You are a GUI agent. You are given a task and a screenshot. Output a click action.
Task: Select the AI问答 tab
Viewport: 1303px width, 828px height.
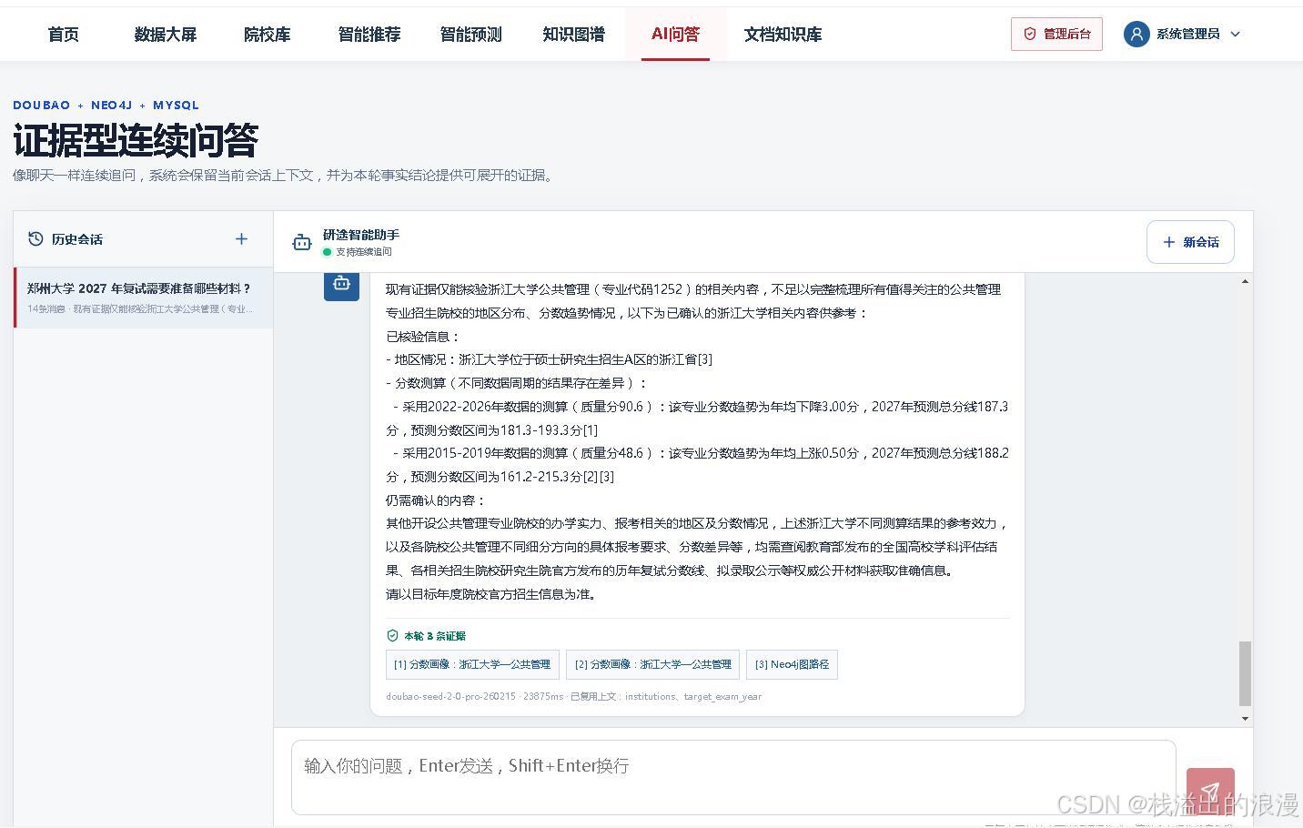[675, 35]
